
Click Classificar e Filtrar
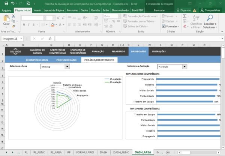196,21
